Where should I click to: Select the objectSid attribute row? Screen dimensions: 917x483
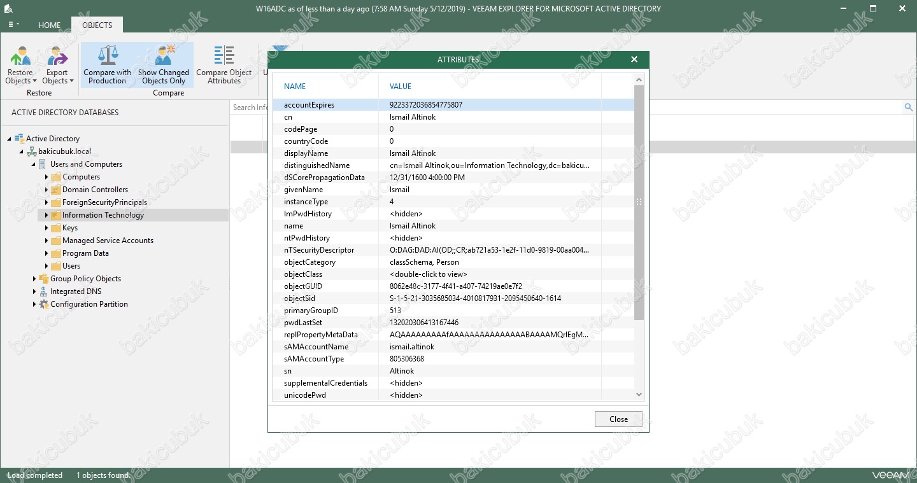click(453, 298)
